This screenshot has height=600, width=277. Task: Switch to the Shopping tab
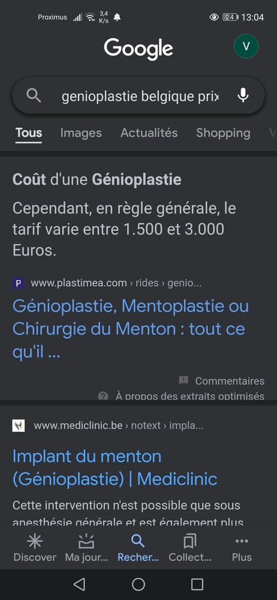223,133
